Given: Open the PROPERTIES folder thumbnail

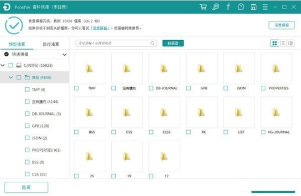Looking at the screenshot, I should coord(276,69).
